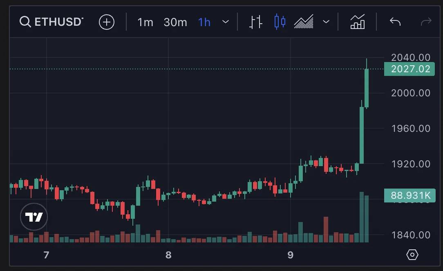
Task: Redo the chart action
Action: [426, 22]
